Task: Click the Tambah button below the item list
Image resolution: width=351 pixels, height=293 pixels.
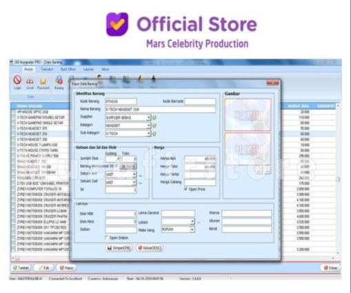Action: click(x=21, y=268)
